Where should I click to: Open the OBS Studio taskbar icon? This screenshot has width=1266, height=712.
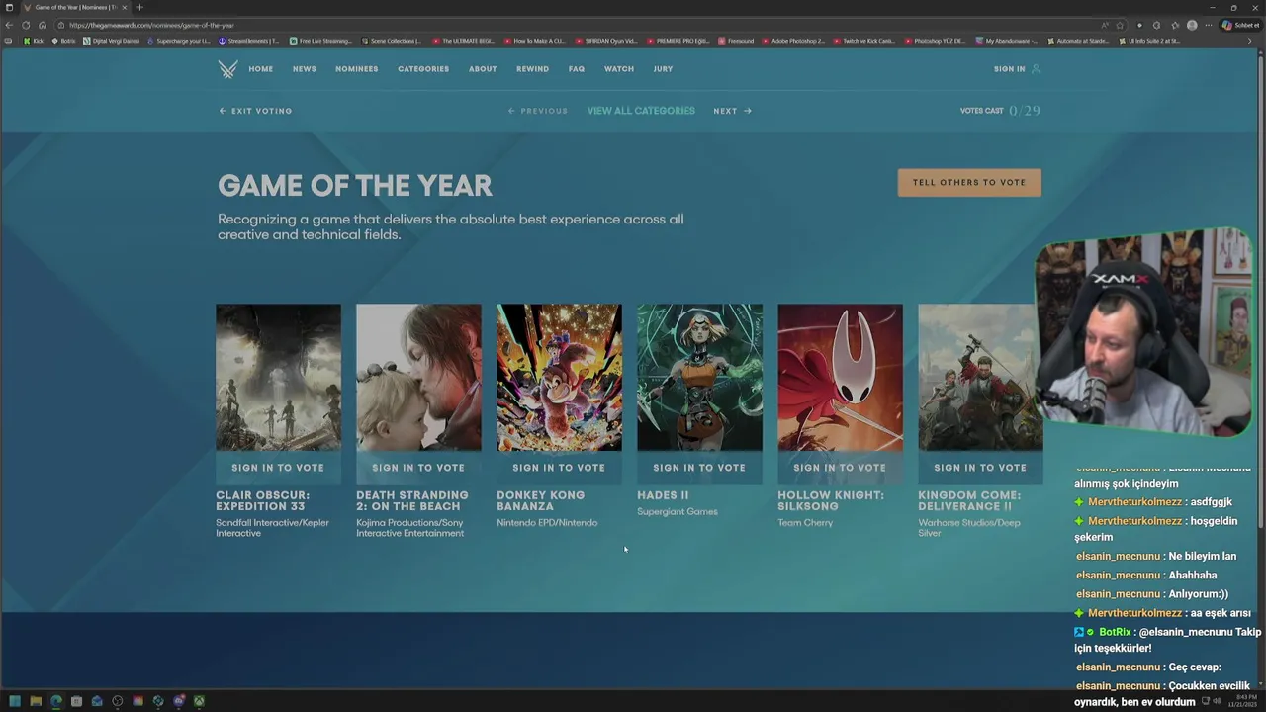[118, 701]
